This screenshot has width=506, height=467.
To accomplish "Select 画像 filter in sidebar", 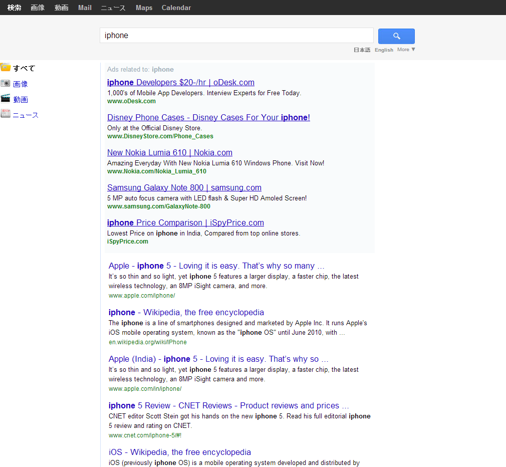I will (21, 84).
